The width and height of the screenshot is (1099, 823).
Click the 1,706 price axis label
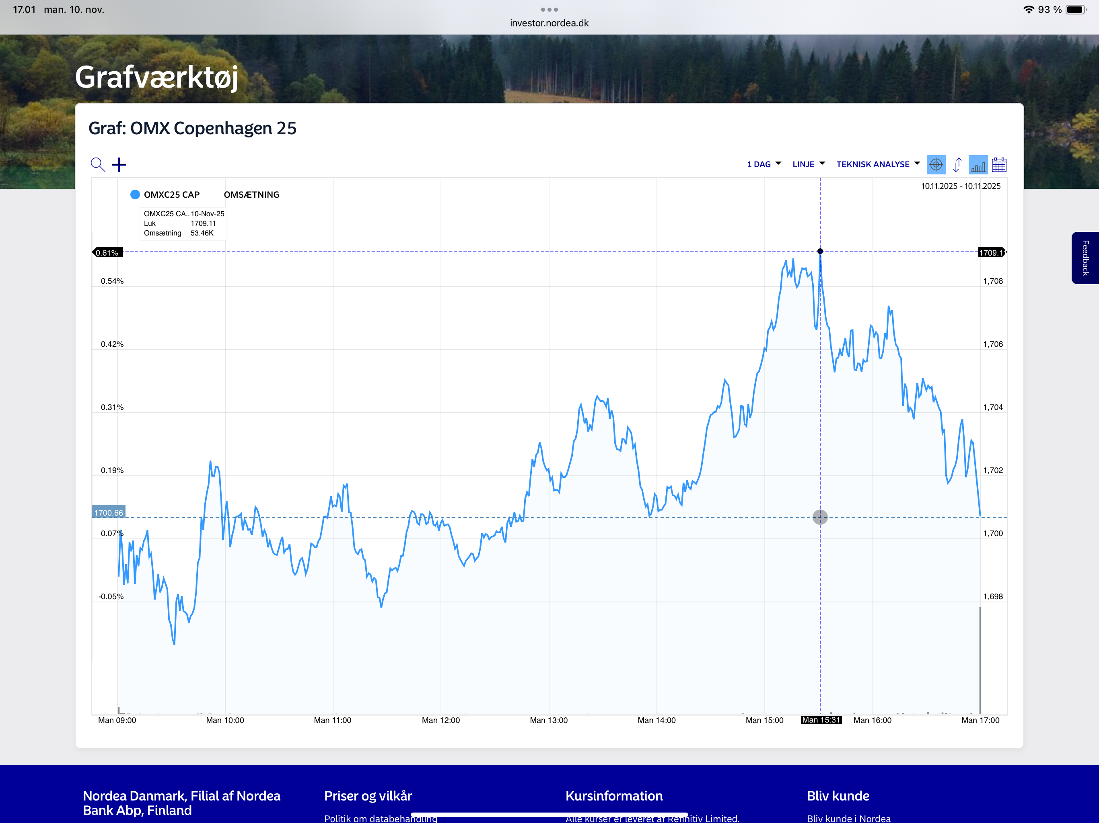(x=993, y=344)
